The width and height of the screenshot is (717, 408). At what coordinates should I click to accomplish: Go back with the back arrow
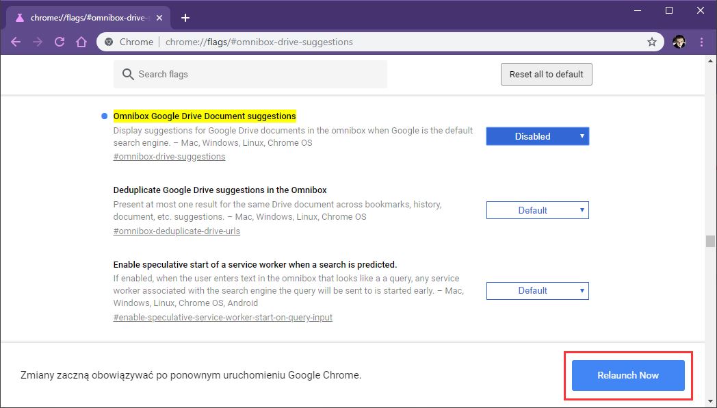tap(16, 42)
